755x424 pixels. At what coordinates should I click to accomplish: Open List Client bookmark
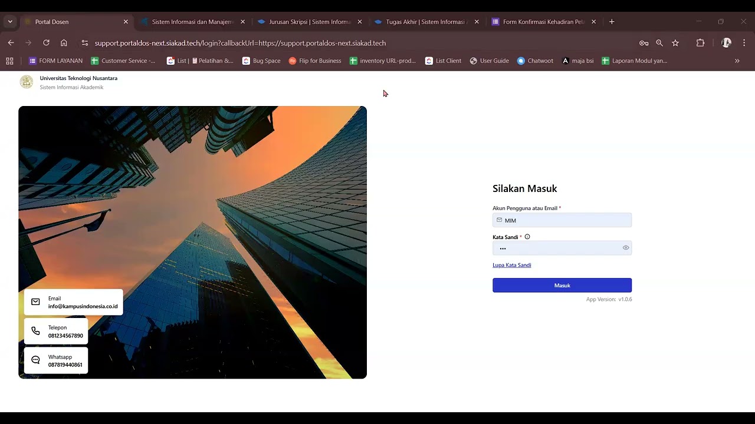pyautogui.click(x=443, y=61)
